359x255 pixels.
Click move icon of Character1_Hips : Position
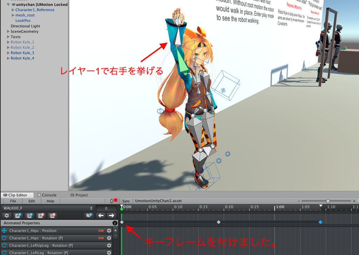click(x=4, y=231)
